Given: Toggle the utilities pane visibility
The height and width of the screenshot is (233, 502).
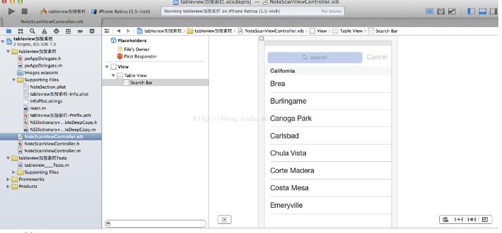Looking at the screenshot, I should tap(494, 11).
